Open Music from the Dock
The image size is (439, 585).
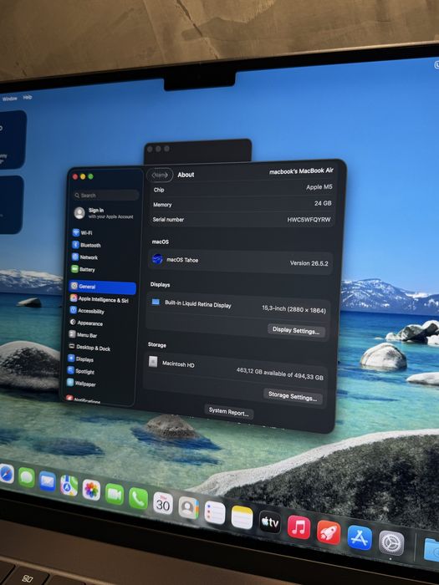pos(299,527)
